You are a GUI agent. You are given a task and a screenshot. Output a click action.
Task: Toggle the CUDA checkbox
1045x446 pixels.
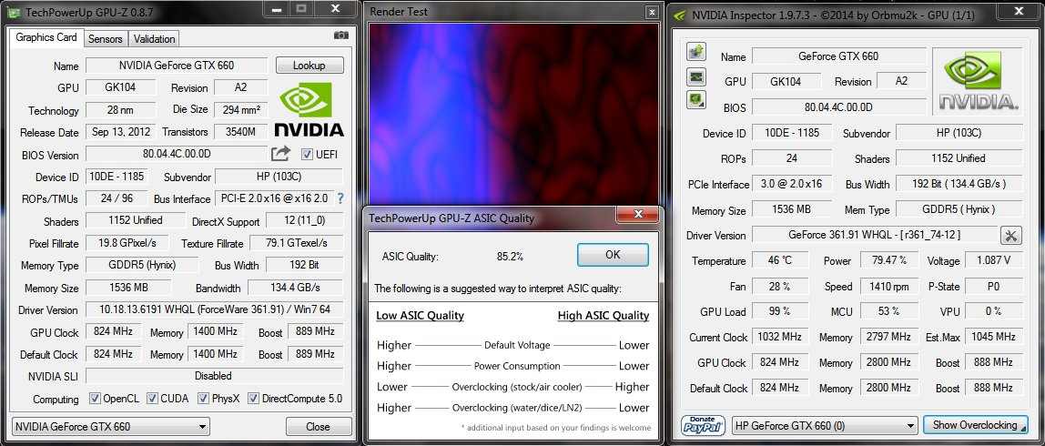click(x=153, y=399)
